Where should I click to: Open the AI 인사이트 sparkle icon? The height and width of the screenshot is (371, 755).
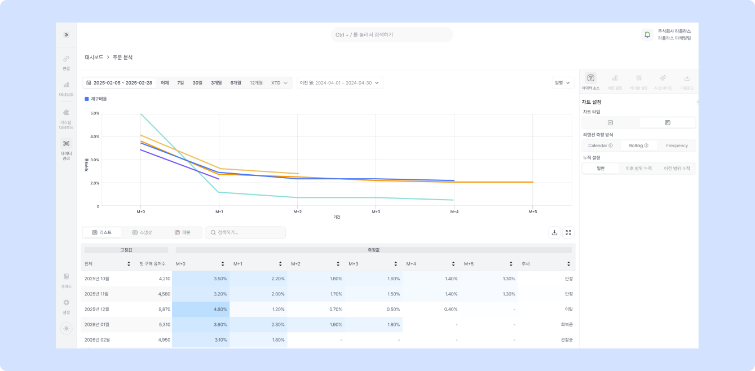(663, 78)
